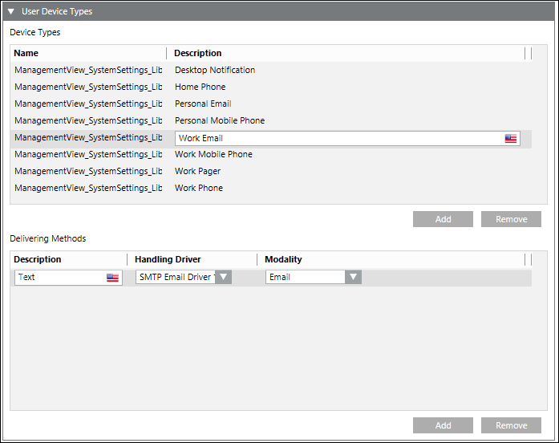Open the SMTP Email Driver dropdown
Screen dimensions: 559x443
224,277
